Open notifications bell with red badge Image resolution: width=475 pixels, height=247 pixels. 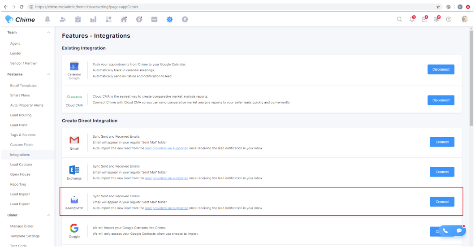[412, 19]
